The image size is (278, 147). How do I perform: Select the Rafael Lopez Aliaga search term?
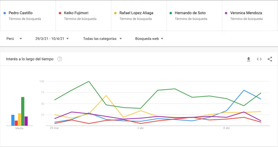point(136,13)
